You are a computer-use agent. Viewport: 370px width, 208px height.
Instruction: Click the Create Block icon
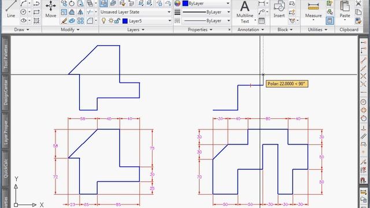[292, 3]
